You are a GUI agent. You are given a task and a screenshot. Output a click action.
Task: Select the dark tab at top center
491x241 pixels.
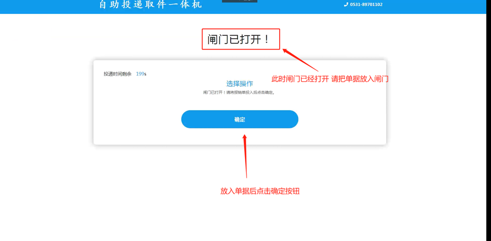239,1
